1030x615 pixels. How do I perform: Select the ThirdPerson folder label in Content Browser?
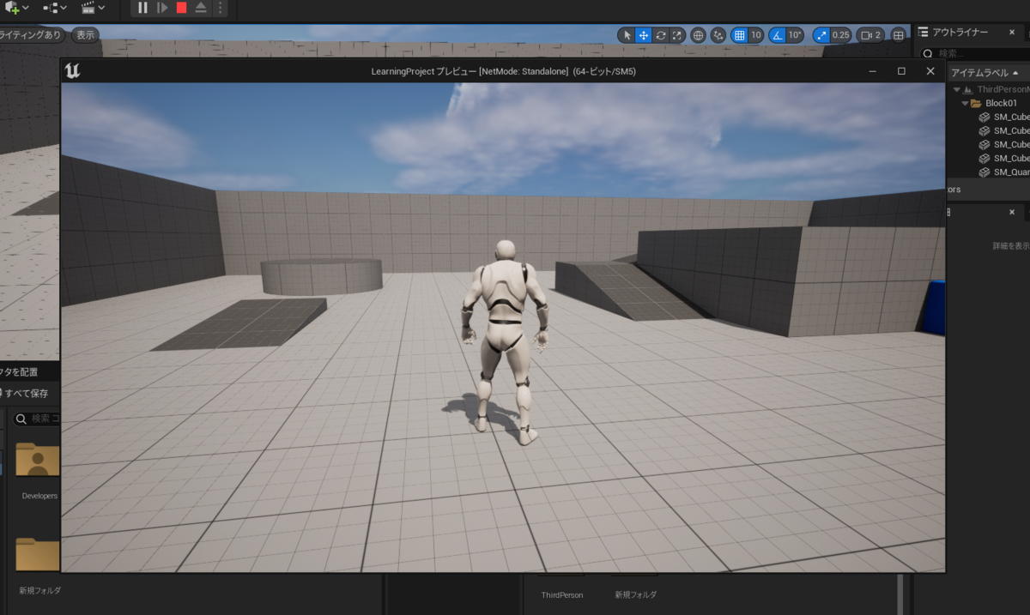pos(562,594)
